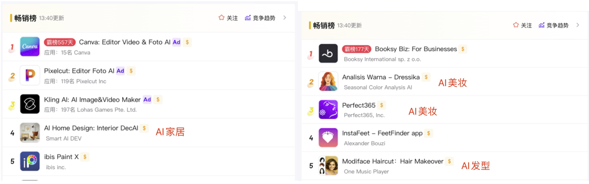Click 'Alexander Bouzi' developer name
This screenshot has height=184, width=589.
click(364, 144)
